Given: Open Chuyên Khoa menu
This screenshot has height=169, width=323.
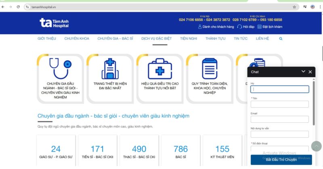Looking at the screenshot, I should [x=77, y=38].
